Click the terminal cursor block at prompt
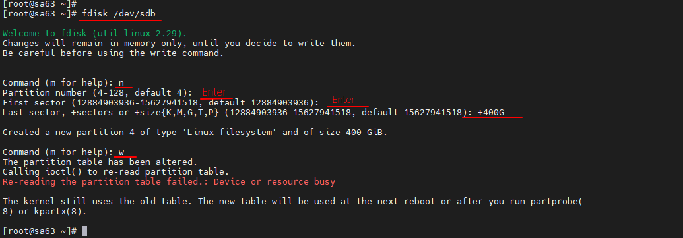The width and height of the screenshot is (683, 238). point(84,231)
